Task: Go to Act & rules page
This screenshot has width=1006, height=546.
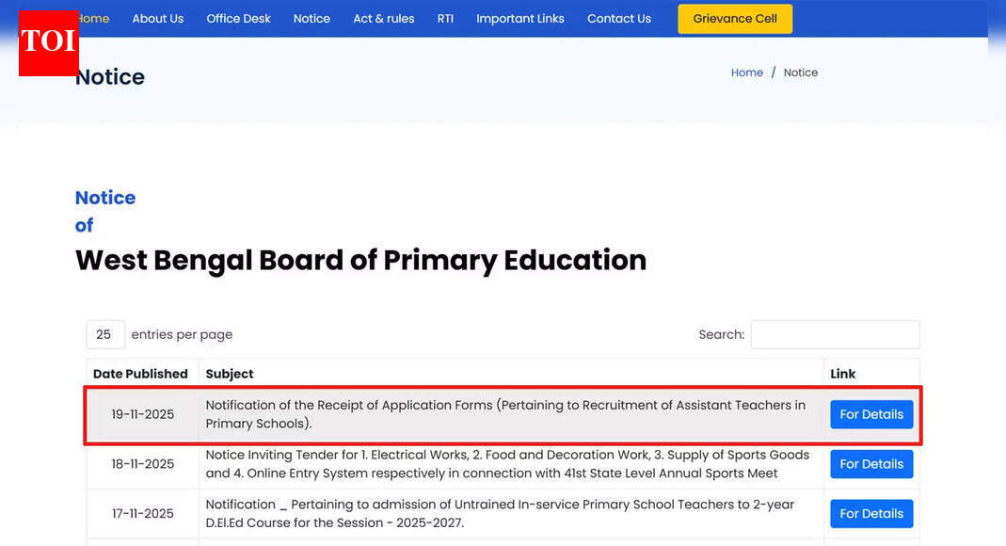Action: (383, 18)
